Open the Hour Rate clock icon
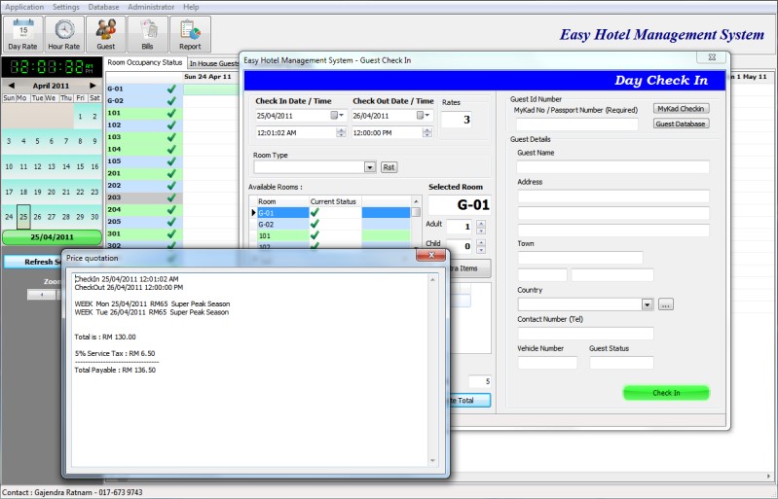Viewport: 778px width, 499px height. pos(64,34)
